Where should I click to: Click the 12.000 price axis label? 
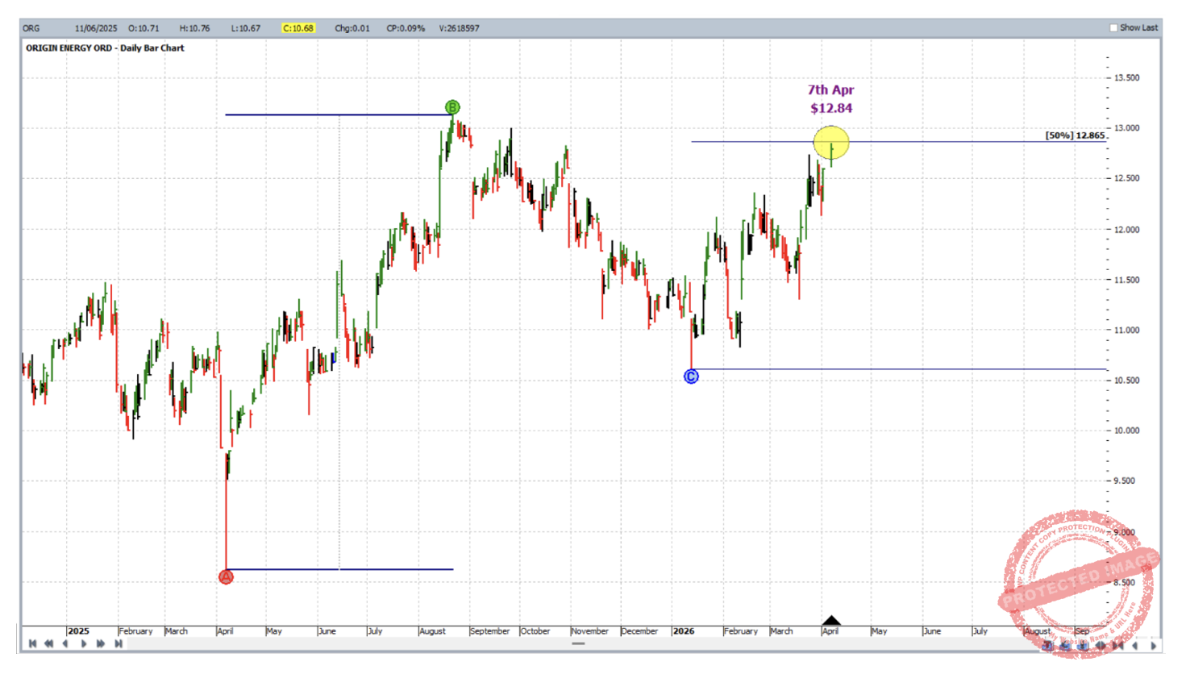coord(1127,230)
